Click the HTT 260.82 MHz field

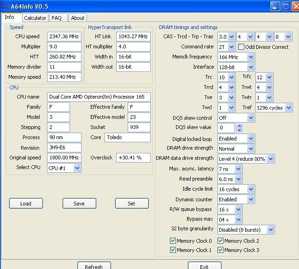coord(64,57)
